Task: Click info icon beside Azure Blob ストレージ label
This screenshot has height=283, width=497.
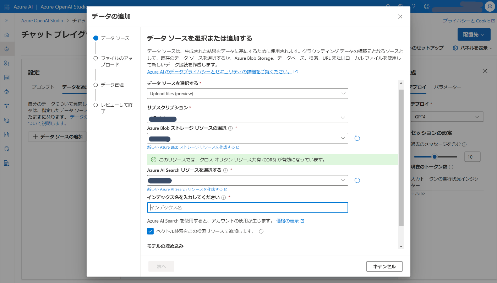Action: click(230, 128)
